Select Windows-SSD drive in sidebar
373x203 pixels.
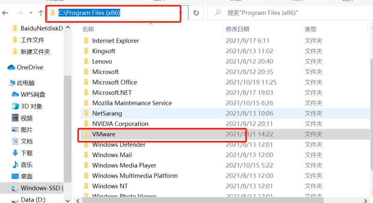(41, 188)
